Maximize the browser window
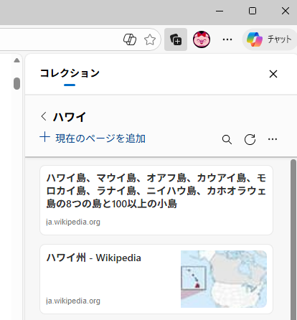The width and height of the screenshot is (297, 320). click(x=253, y=11)
